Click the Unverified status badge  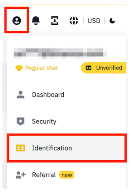pyautogui.click(x=104, y=68)
